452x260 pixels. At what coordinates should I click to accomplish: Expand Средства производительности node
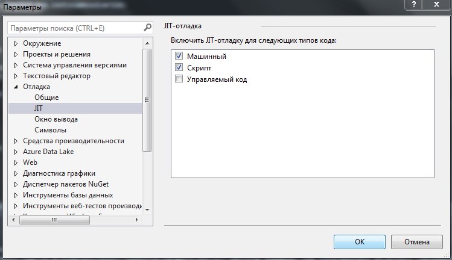pos(16,141)
